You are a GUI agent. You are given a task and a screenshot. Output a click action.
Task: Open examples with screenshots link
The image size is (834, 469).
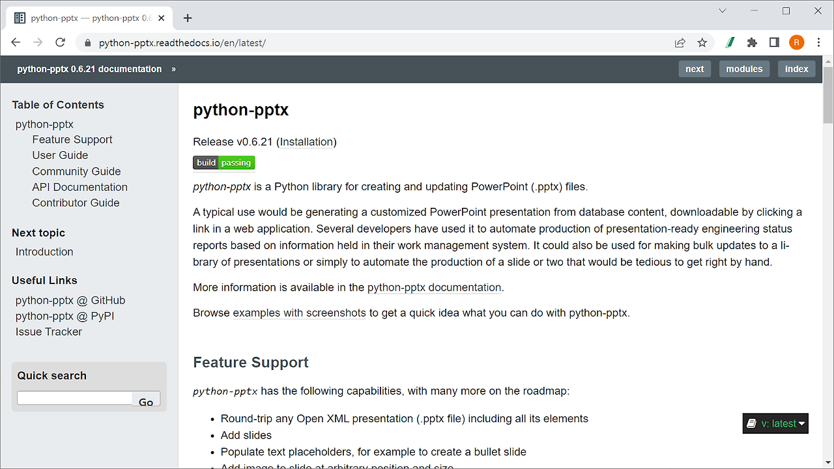tap(299, 313)
